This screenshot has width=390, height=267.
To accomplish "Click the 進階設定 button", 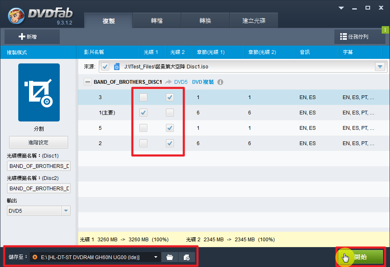I will [x=39, y=142].
